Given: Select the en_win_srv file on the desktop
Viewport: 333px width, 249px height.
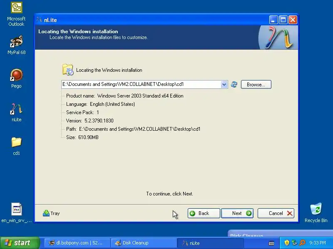Looking at the screenshot, I should (x=16, y=213).
